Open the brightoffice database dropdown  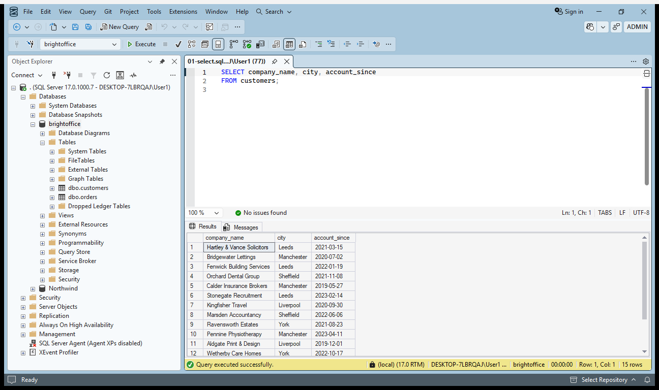(x=114, y=44)
